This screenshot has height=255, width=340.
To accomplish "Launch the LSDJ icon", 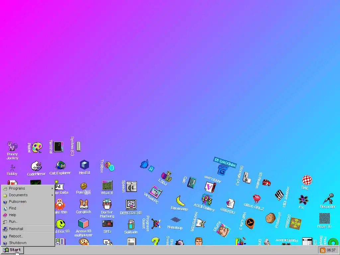I will tap(167, 176).
